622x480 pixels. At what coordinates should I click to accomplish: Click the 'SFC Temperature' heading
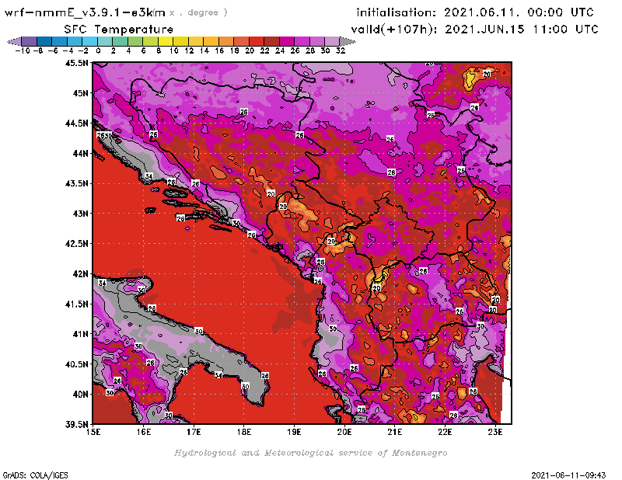coord(118,30)
